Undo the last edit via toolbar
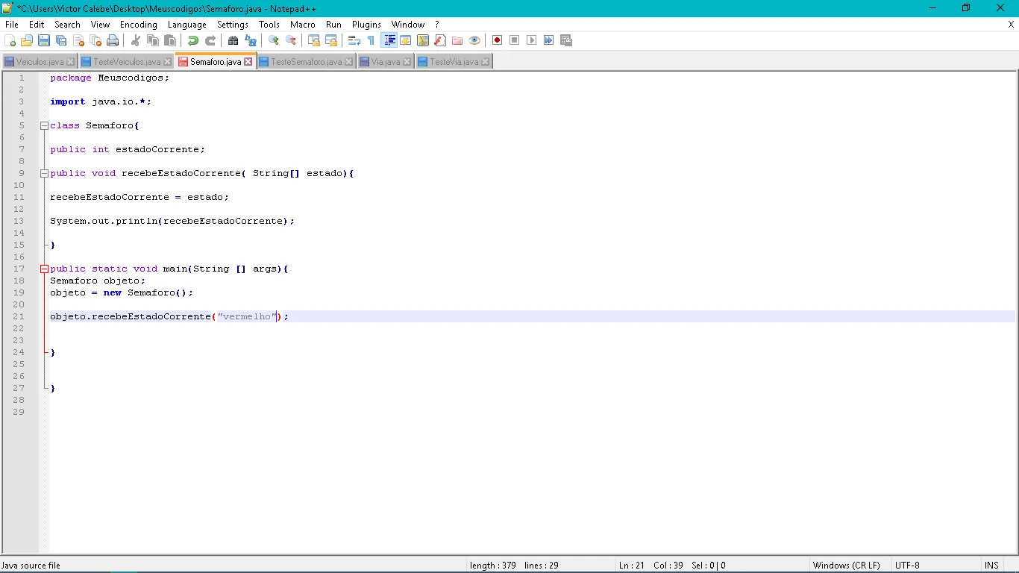Screen dimensions: 1019x573 (x=193, y=40)
